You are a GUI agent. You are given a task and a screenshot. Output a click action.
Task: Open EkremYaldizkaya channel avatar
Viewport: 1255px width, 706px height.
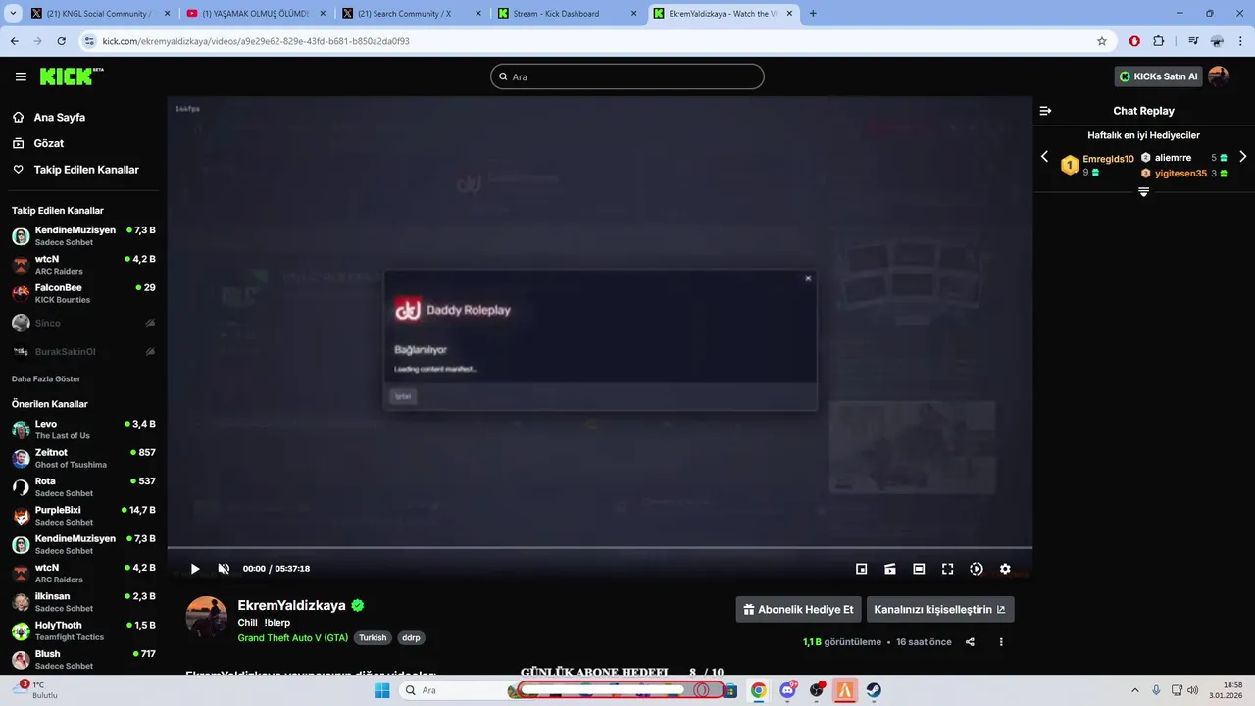click(x=207, y=616)
